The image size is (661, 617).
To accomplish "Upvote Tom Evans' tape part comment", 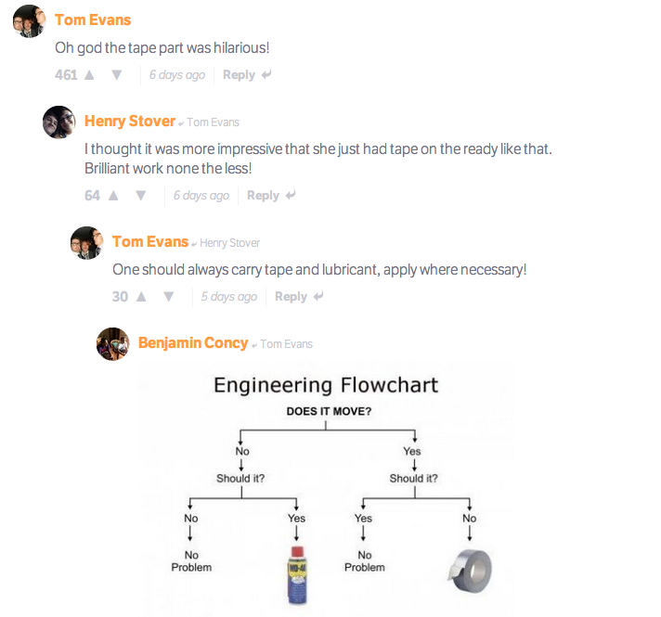I will [x=90, y=75].
